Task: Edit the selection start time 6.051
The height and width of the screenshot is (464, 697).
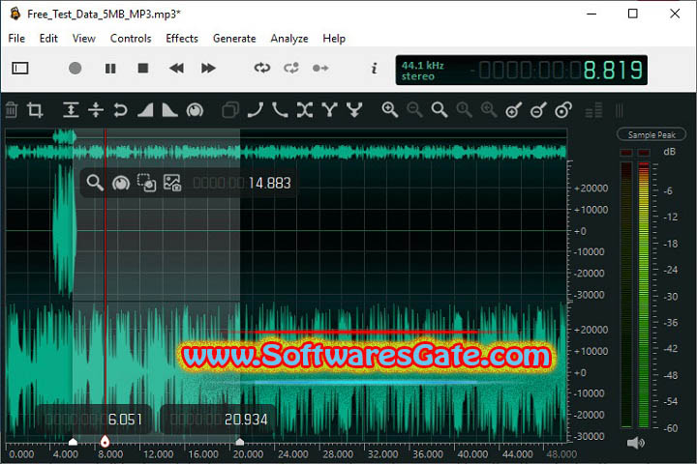Action: (x=94, y=420)
